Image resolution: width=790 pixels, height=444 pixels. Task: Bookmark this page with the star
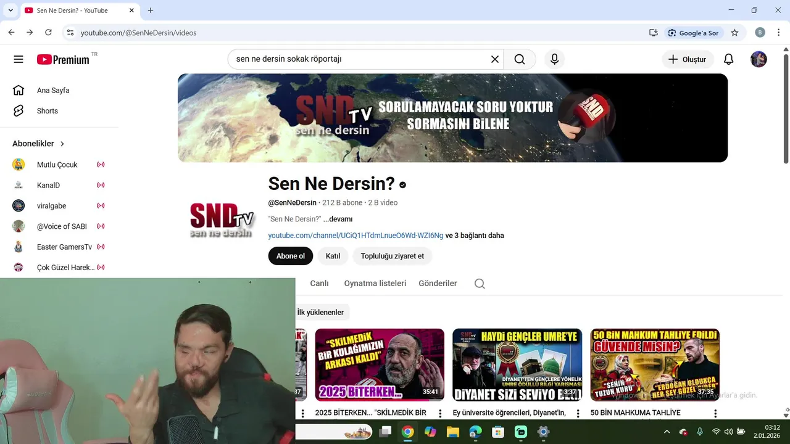pos(734,33)
